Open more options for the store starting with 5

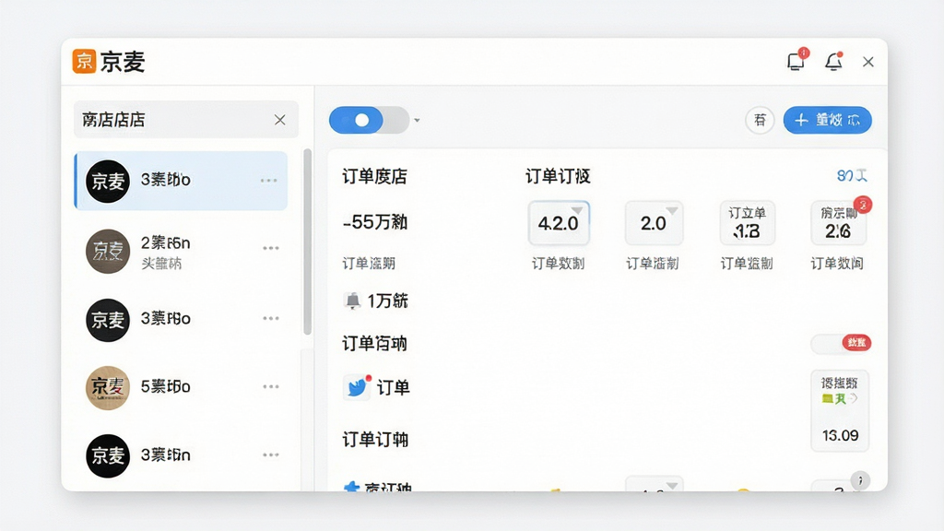click(271, 386)
